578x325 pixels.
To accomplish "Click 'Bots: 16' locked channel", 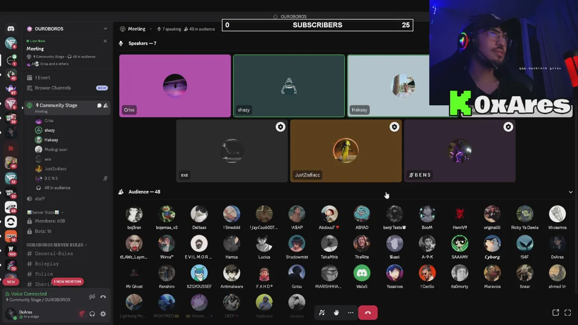I will pyautogui.click(x=67, y=231).
